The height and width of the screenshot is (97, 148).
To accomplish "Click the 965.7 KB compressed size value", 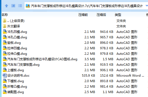I will 107,37.
